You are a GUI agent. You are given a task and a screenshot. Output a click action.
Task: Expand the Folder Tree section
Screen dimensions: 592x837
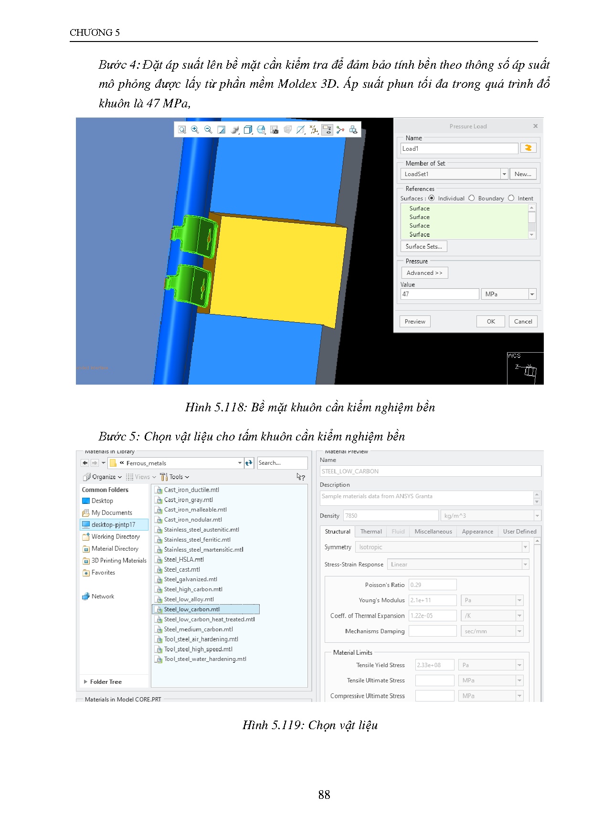pyautogui.click(x=86, y=682)
